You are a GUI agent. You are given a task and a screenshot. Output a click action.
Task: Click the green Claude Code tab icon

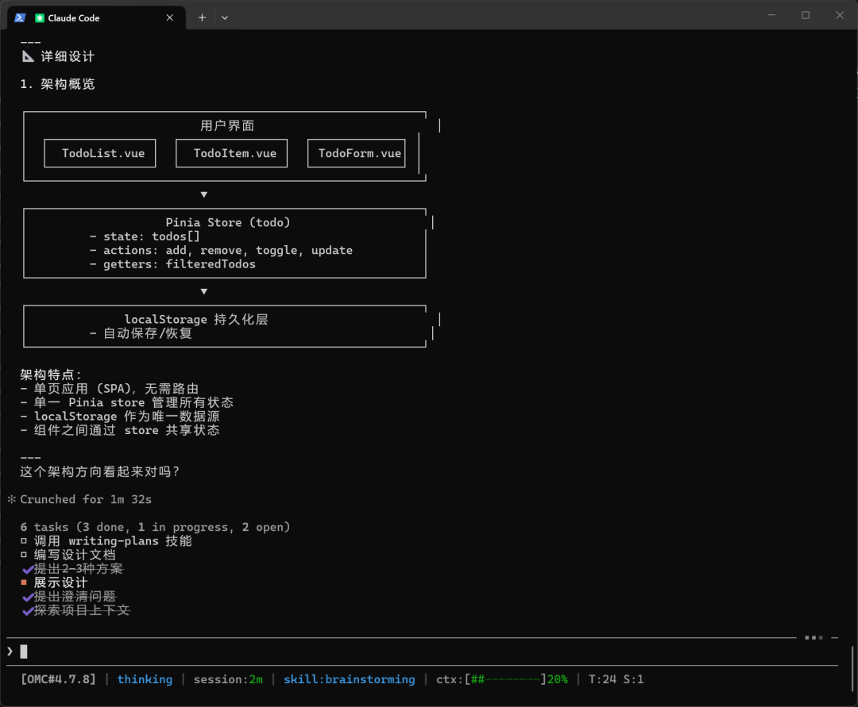(40, 18)
